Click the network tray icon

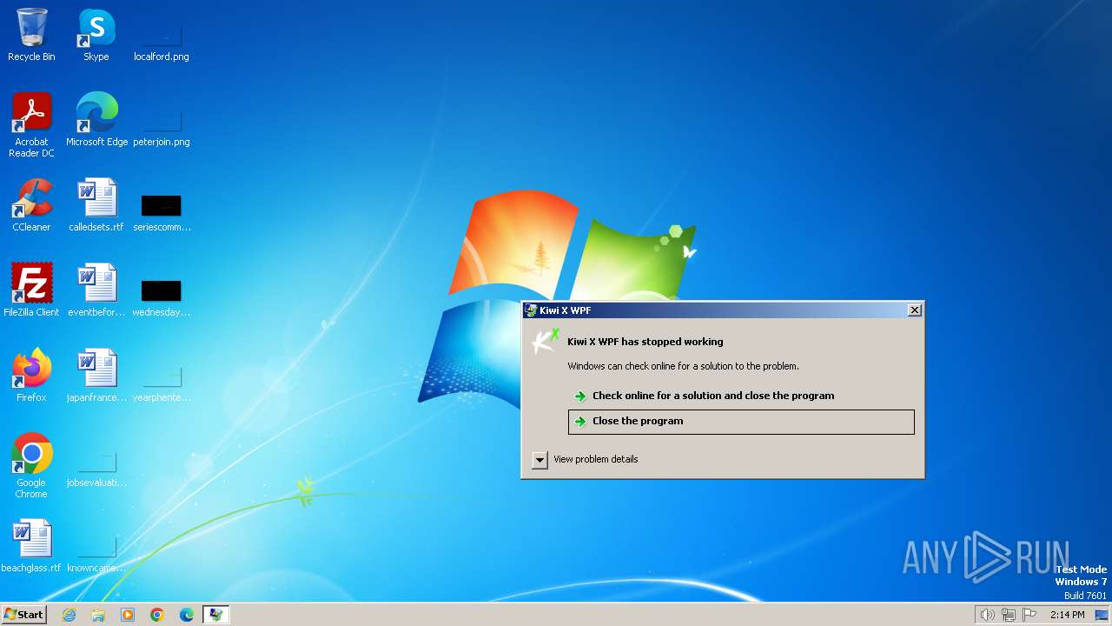tap(1009, 615)
